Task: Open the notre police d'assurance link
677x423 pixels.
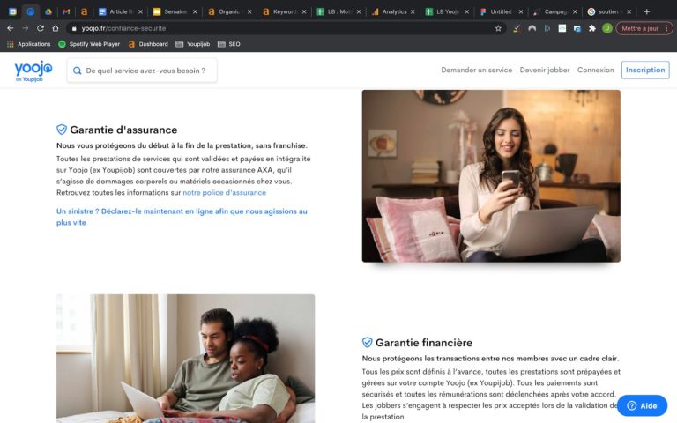Action: click(225, 192)
